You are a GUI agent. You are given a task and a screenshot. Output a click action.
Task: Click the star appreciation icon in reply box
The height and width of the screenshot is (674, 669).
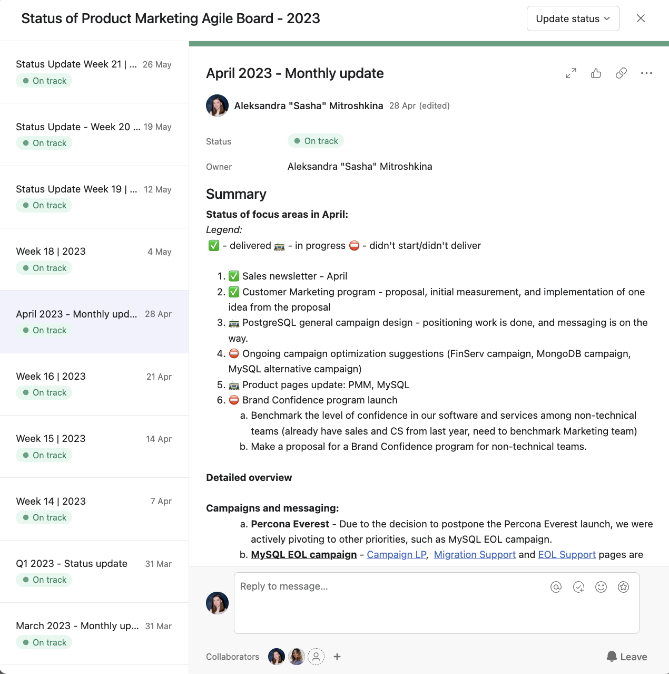click(x=624, y=587)
